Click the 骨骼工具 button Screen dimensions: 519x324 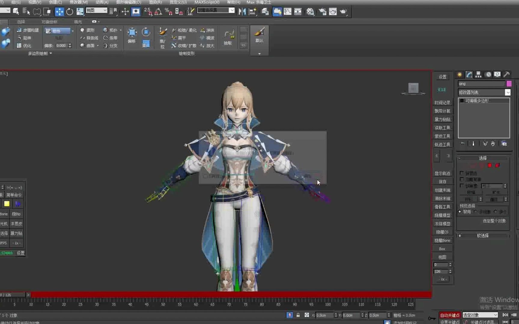pos(442,207)
